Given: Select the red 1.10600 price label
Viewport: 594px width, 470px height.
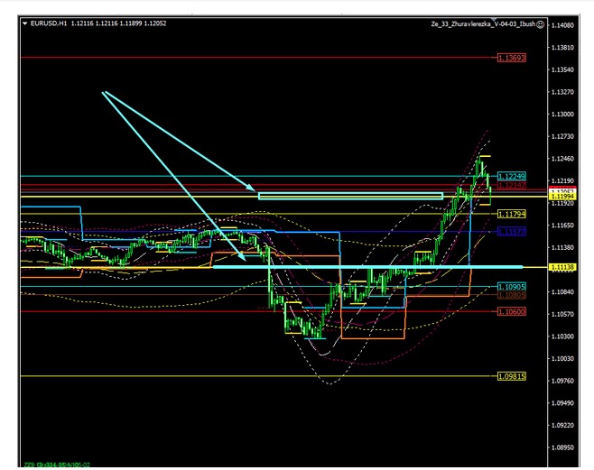Looking at the screenshot, I should 511,311.
